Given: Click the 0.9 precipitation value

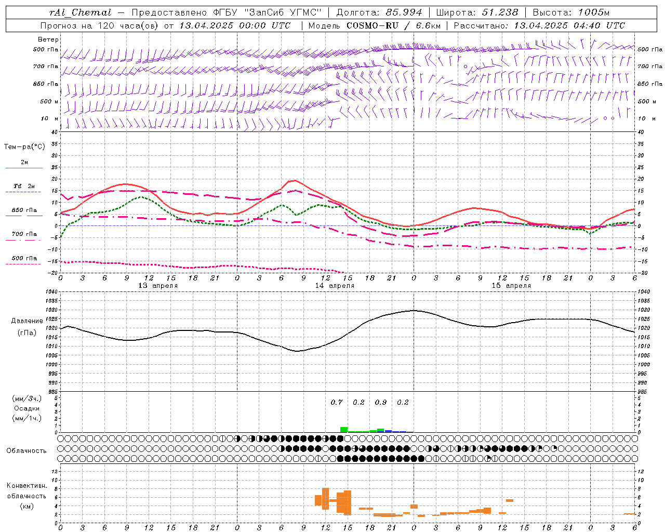Looking at the screenshot, I should point(381,402).
